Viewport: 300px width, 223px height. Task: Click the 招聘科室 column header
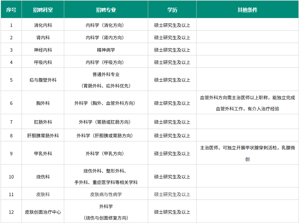coord(43,10)
